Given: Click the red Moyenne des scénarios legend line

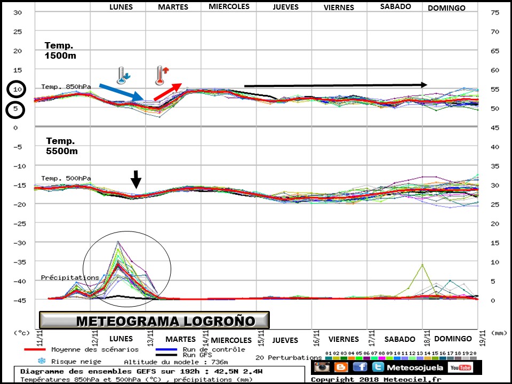Looking at the screenshot, I should pos(35,349).
